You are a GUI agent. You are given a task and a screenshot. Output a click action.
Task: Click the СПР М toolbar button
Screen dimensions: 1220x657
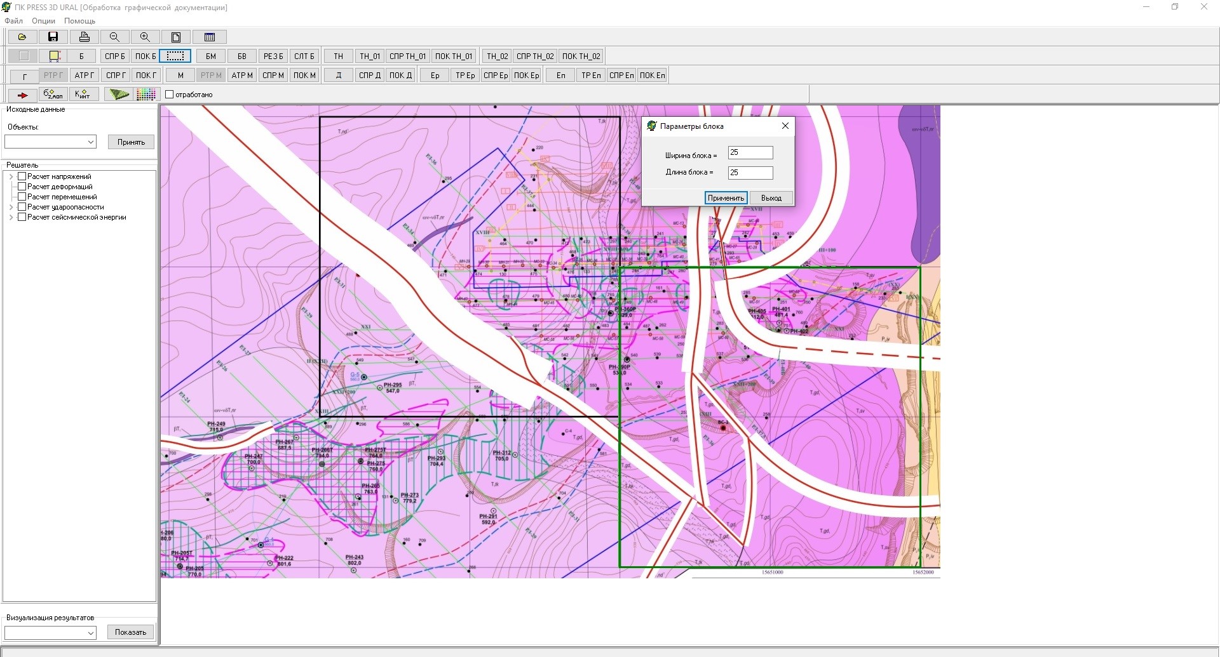[273, 76]
